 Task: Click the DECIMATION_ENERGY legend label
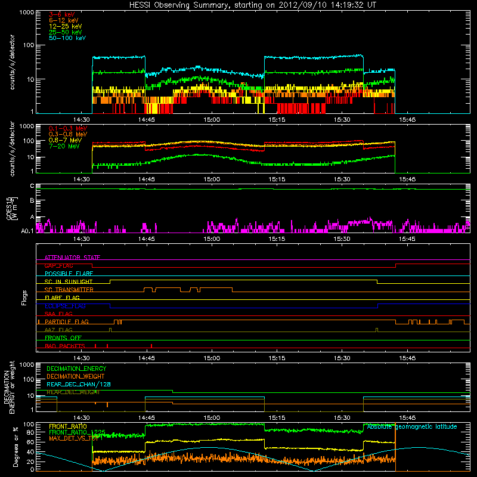pyautogui.click(x=76, y=368)
